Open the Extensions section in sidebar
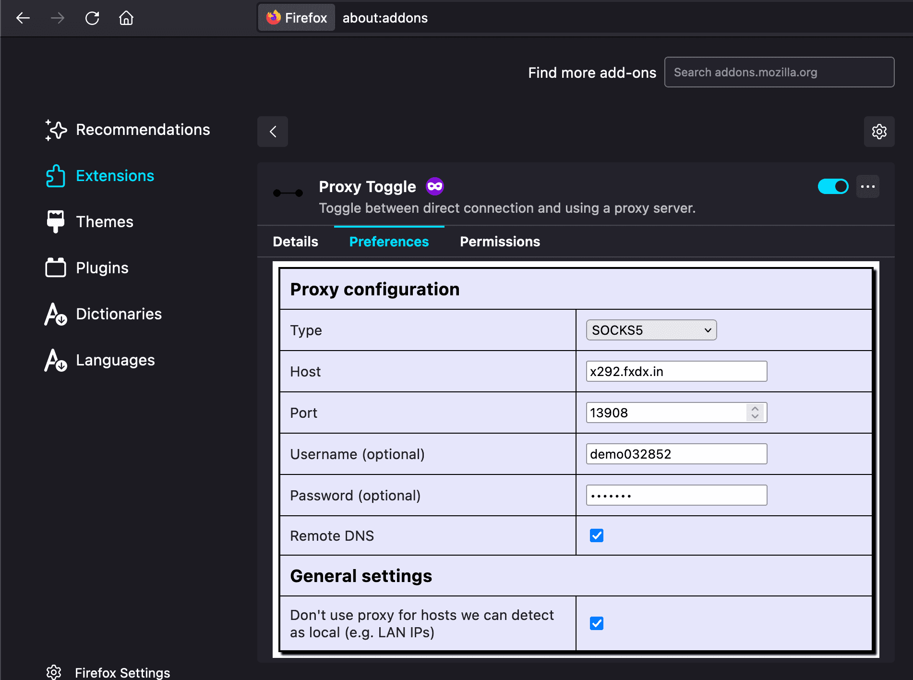Viewport: 913px width, 680px height. coord(115,176)
